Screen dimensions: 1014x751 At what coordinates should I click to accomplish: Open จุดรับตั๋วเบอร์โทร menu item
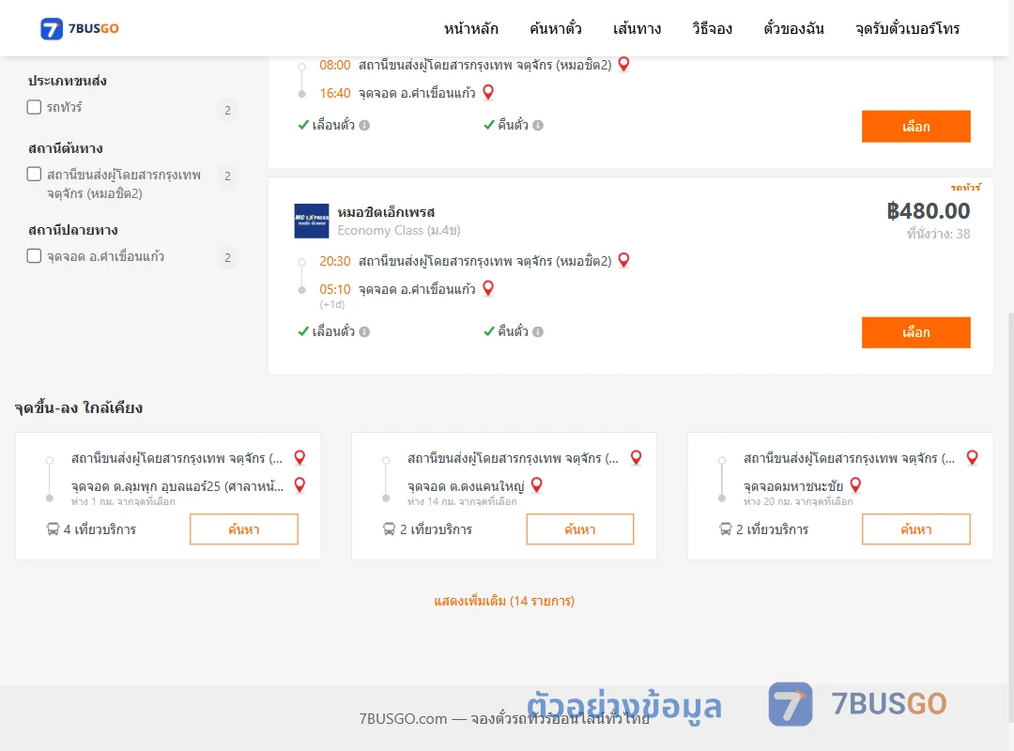907,28
